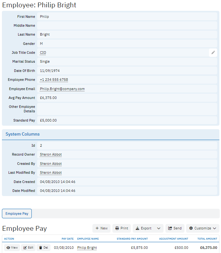Send the Employee Pay list

point(175,228)
